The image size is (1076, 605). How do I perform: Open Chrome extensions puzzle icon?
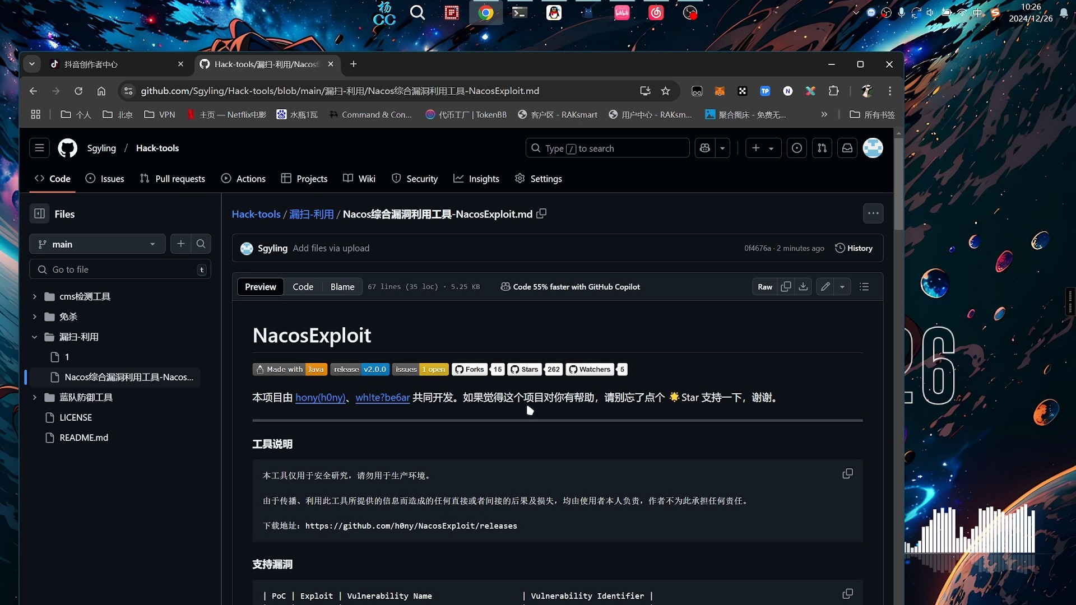(833, 91)
